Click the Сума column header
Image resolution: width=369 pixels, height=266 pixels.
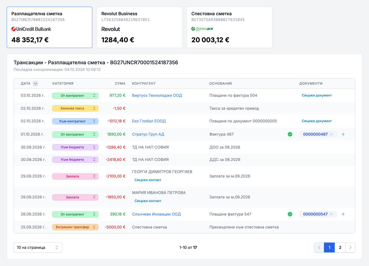(x=120, y=84)
